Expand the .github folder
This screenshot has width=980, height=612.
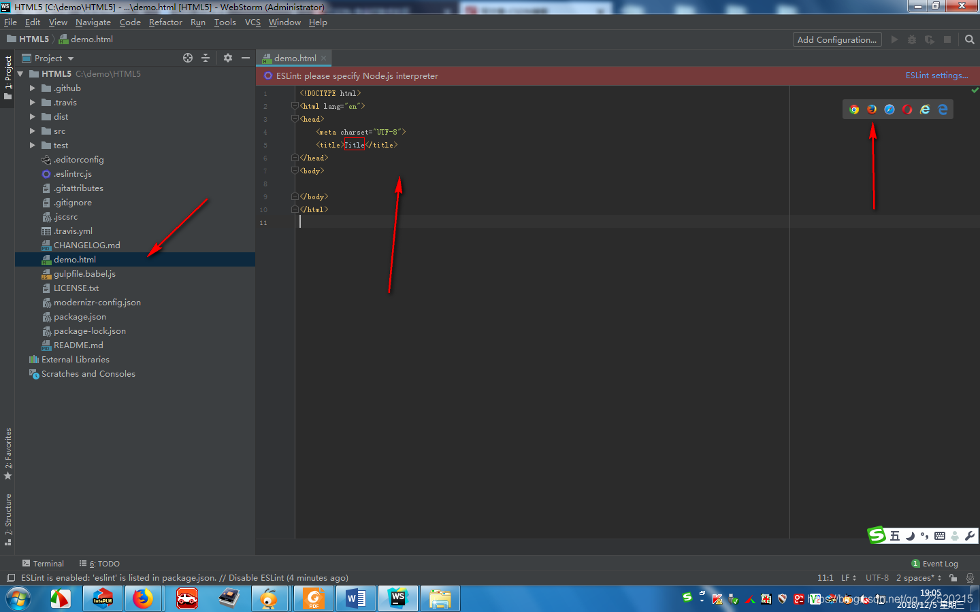[x=32, y=88]
